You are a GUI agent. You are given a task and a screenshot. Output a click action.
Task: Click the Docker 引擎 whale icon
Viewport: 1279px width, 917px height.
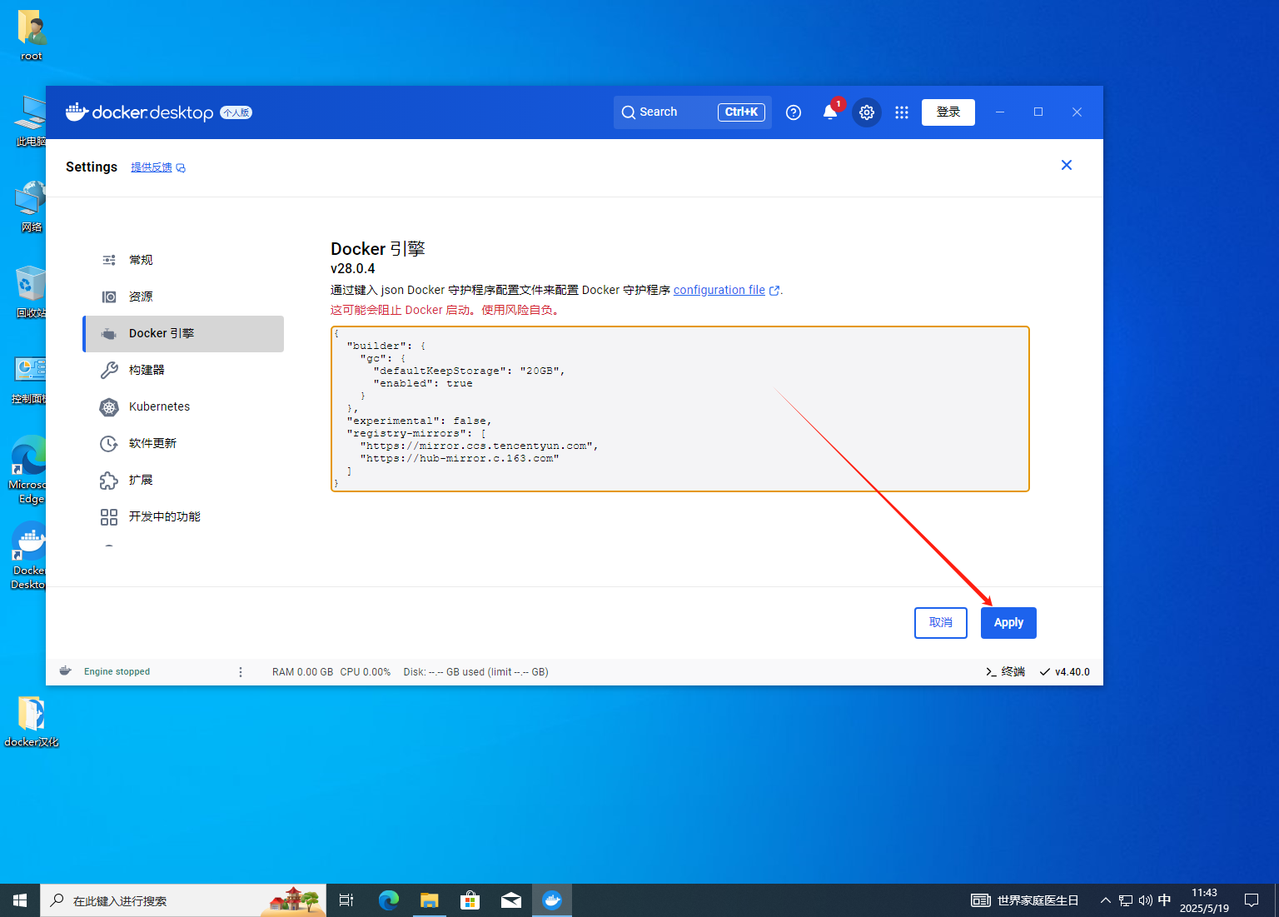click(x=109, y=334)
